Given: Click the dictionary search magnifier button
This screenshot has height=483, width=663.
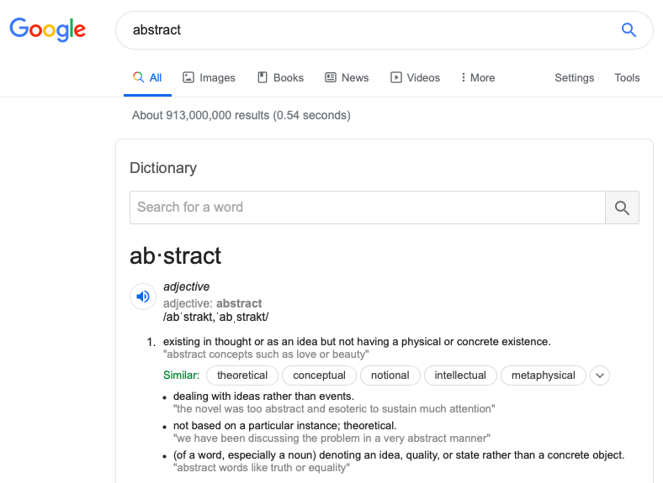Looking at the screenshot, I should [x=622, y=207].
